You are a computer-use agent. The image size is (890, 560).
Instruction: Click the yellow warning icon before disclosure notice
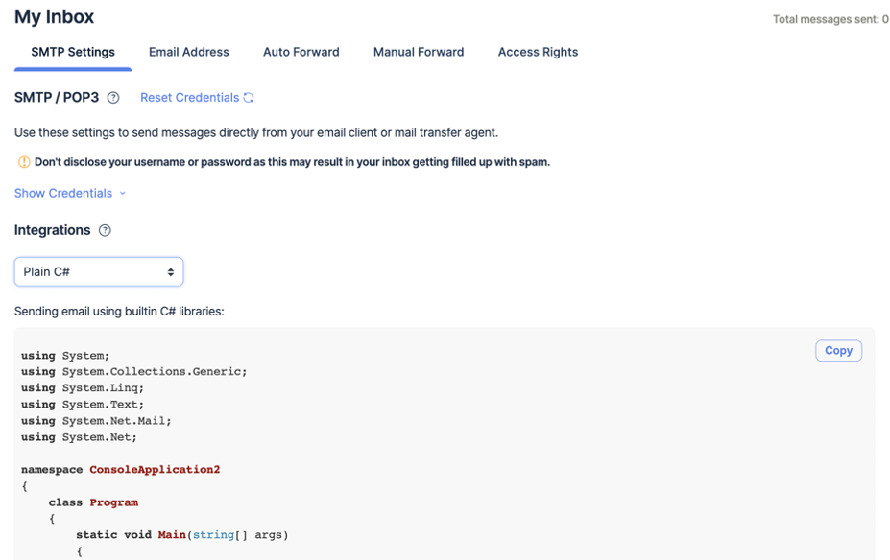click(24, 162)
